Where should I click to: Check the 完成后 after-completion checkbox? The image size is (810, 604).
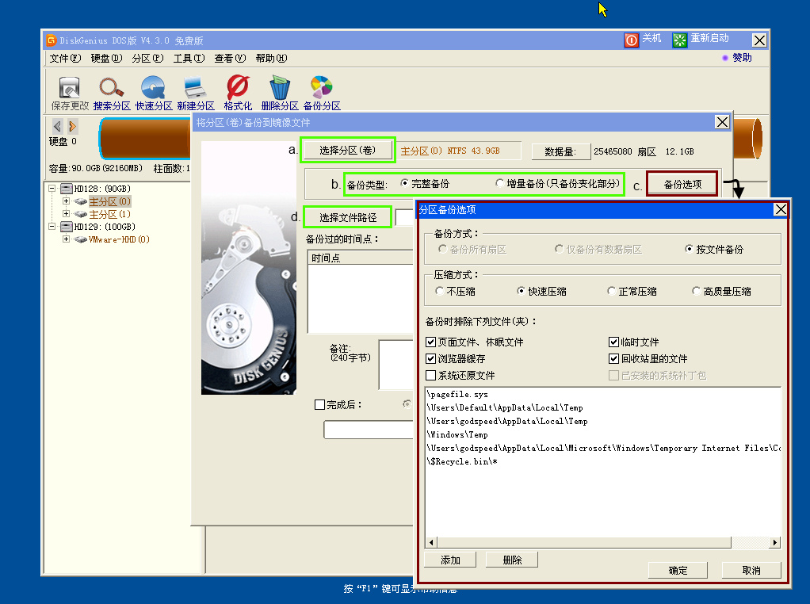319,404
